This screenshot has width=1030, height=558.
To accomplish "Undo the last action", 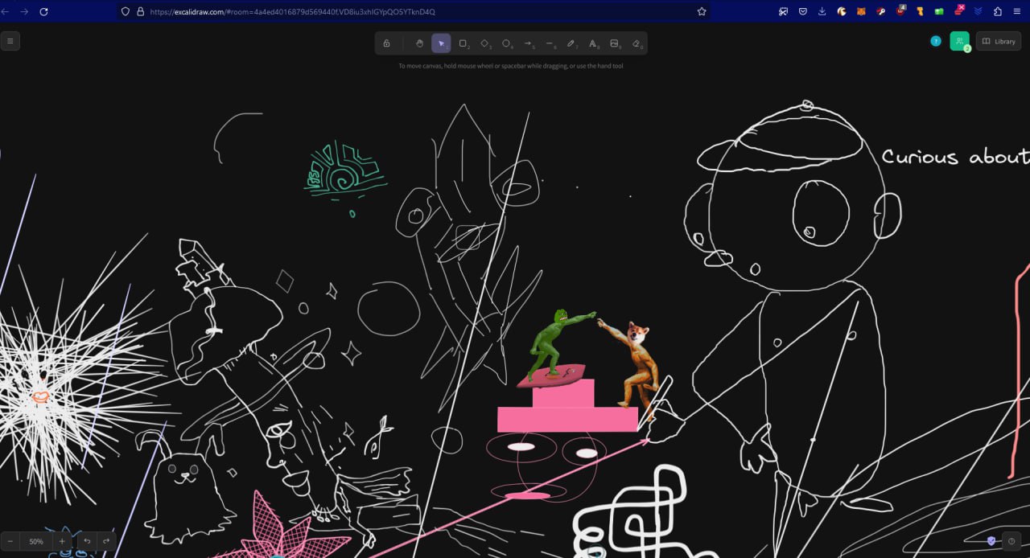I will click(x=87, y=541).
